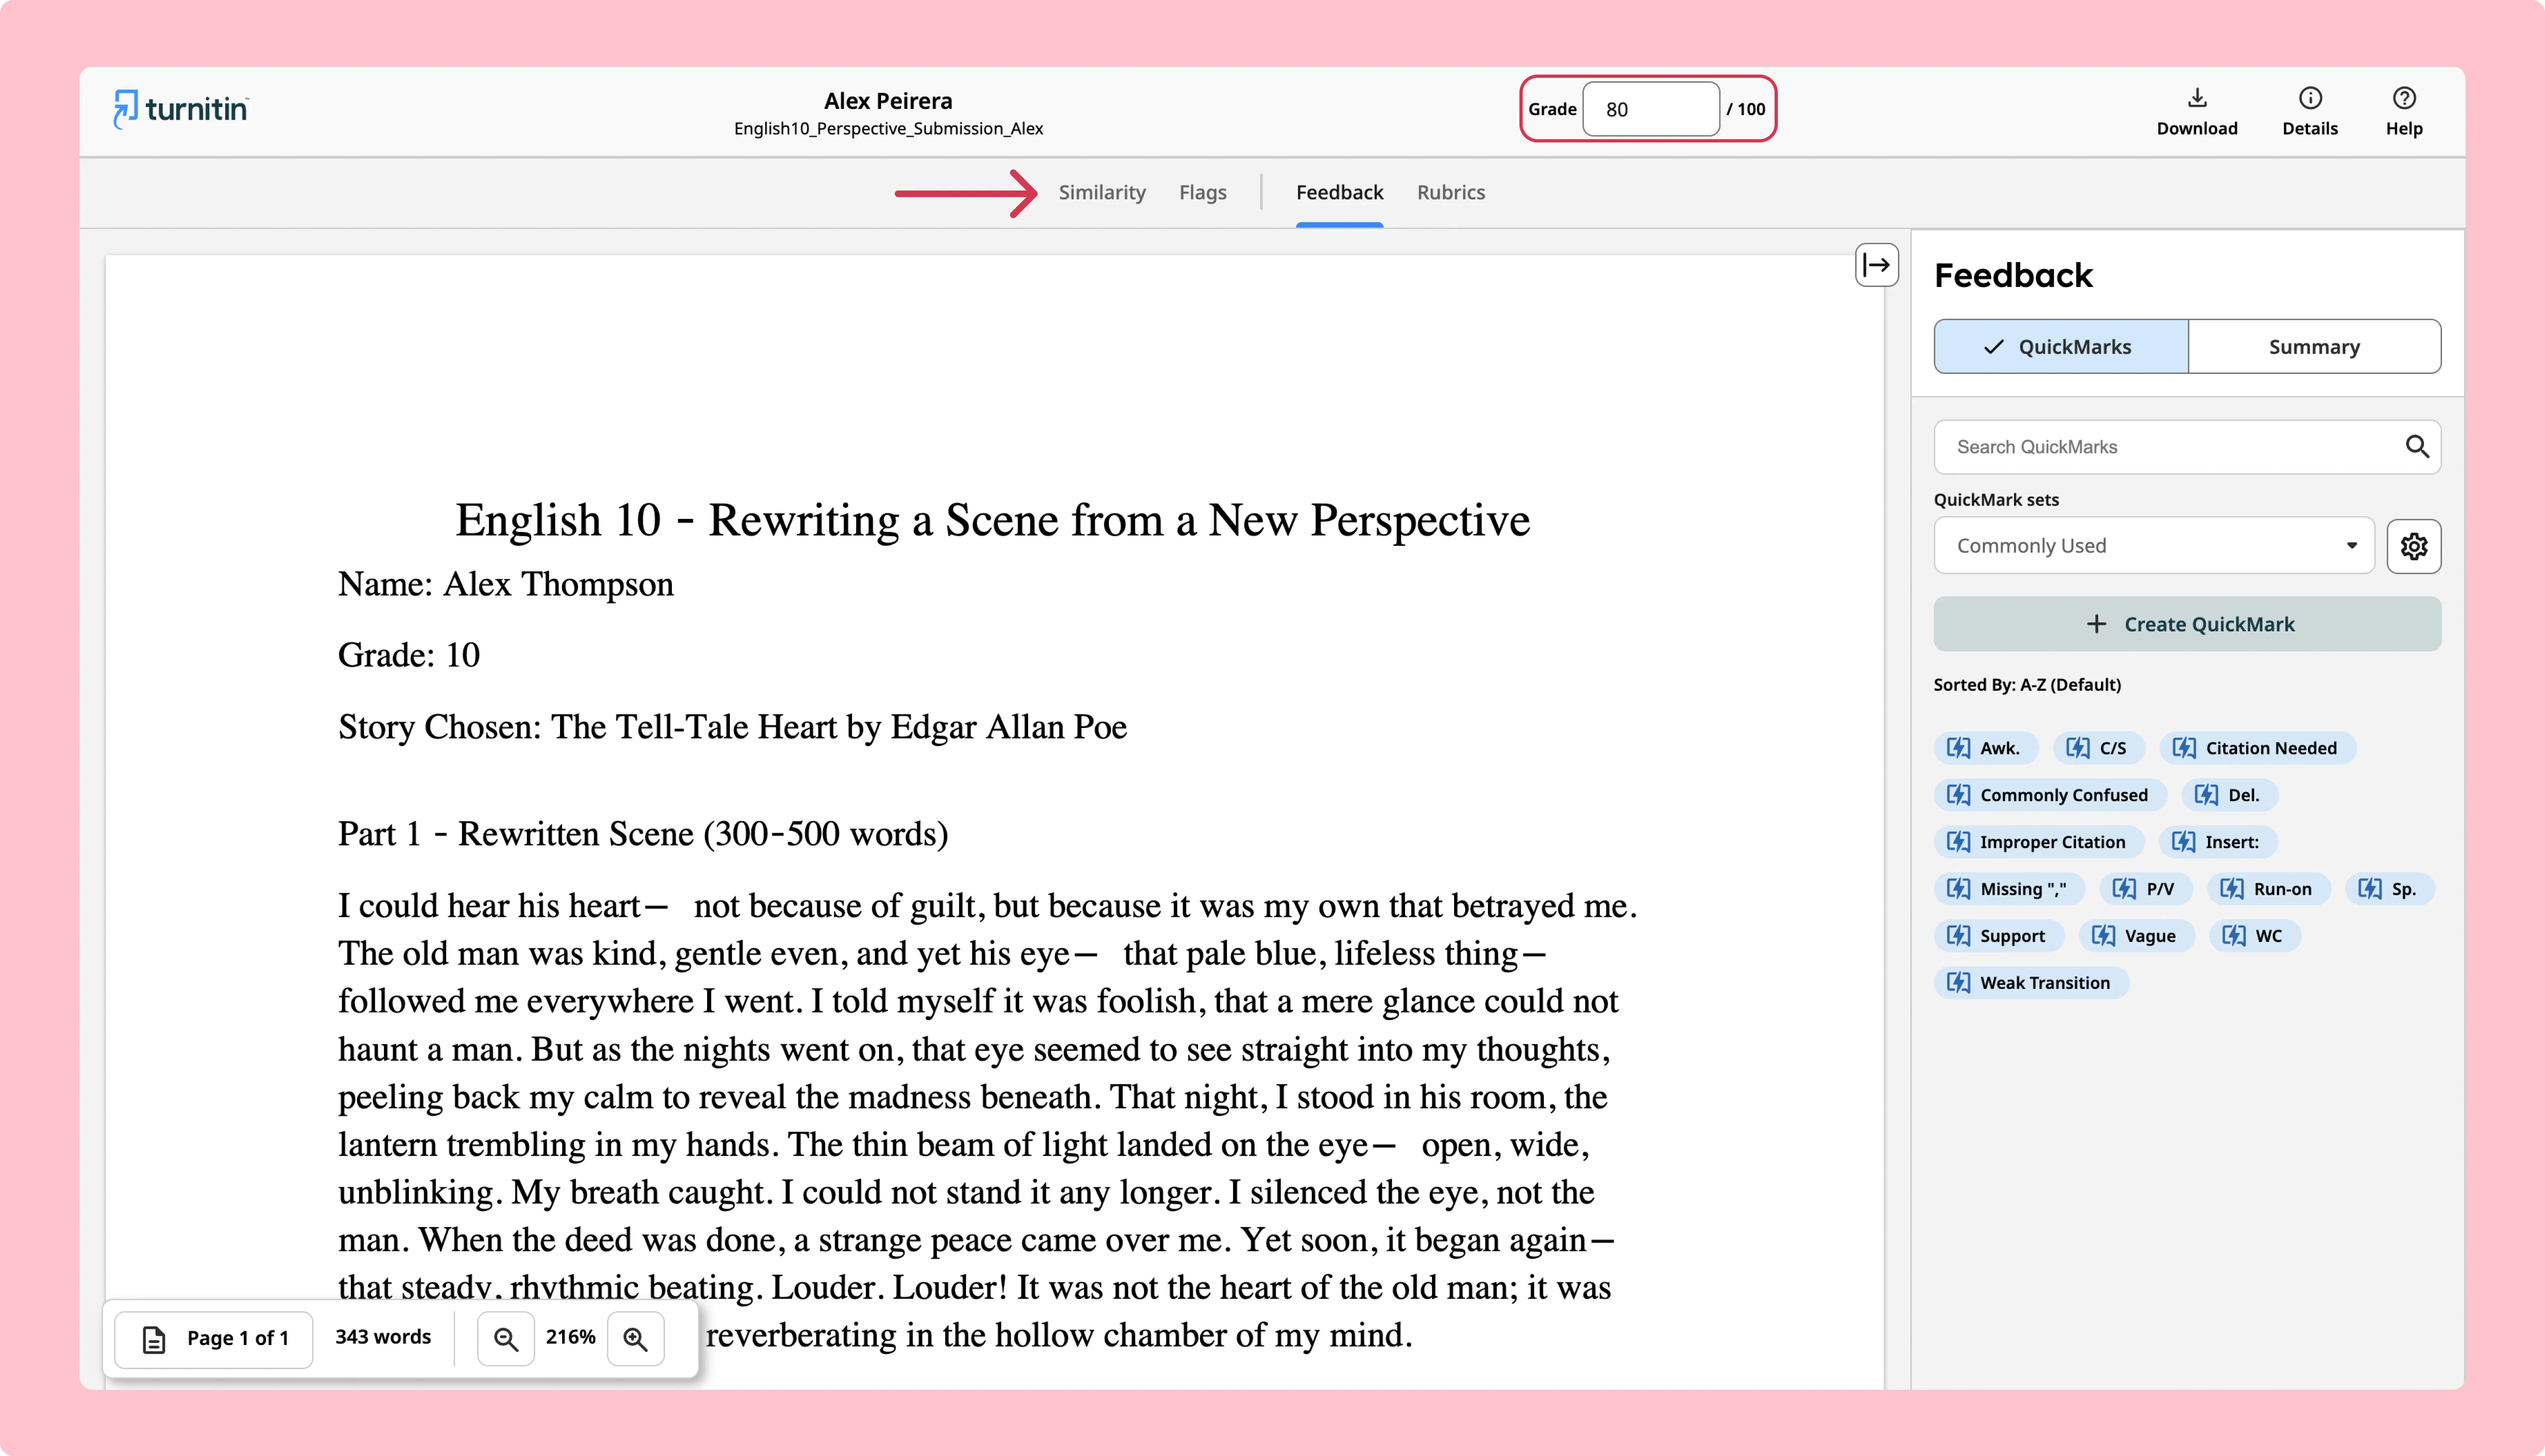Pick the WC QuickMark

[2255, 936]
